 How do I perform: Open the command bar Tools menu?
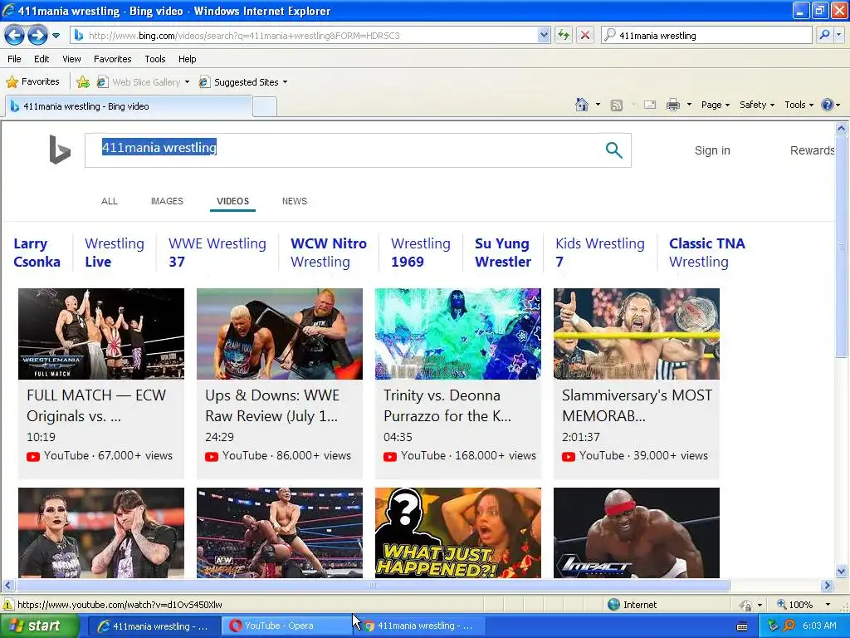point(799,105)
